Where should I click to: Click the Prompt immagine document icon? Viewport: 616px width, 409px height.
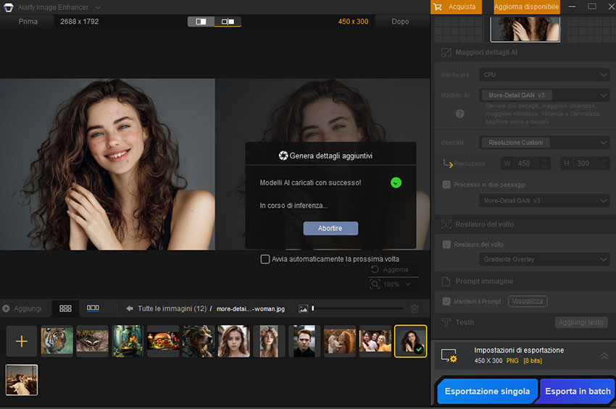click(446, 282)
